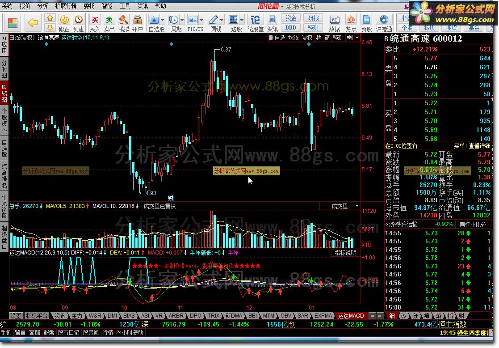Open the chart toolbar's rightmost dropdown arrow
Screen dimensions: 499x348
click(x=357, y=38)
